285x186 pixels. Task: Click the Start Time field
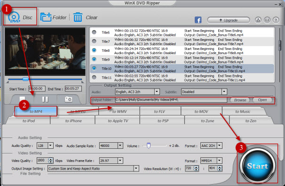click(37, 89)
